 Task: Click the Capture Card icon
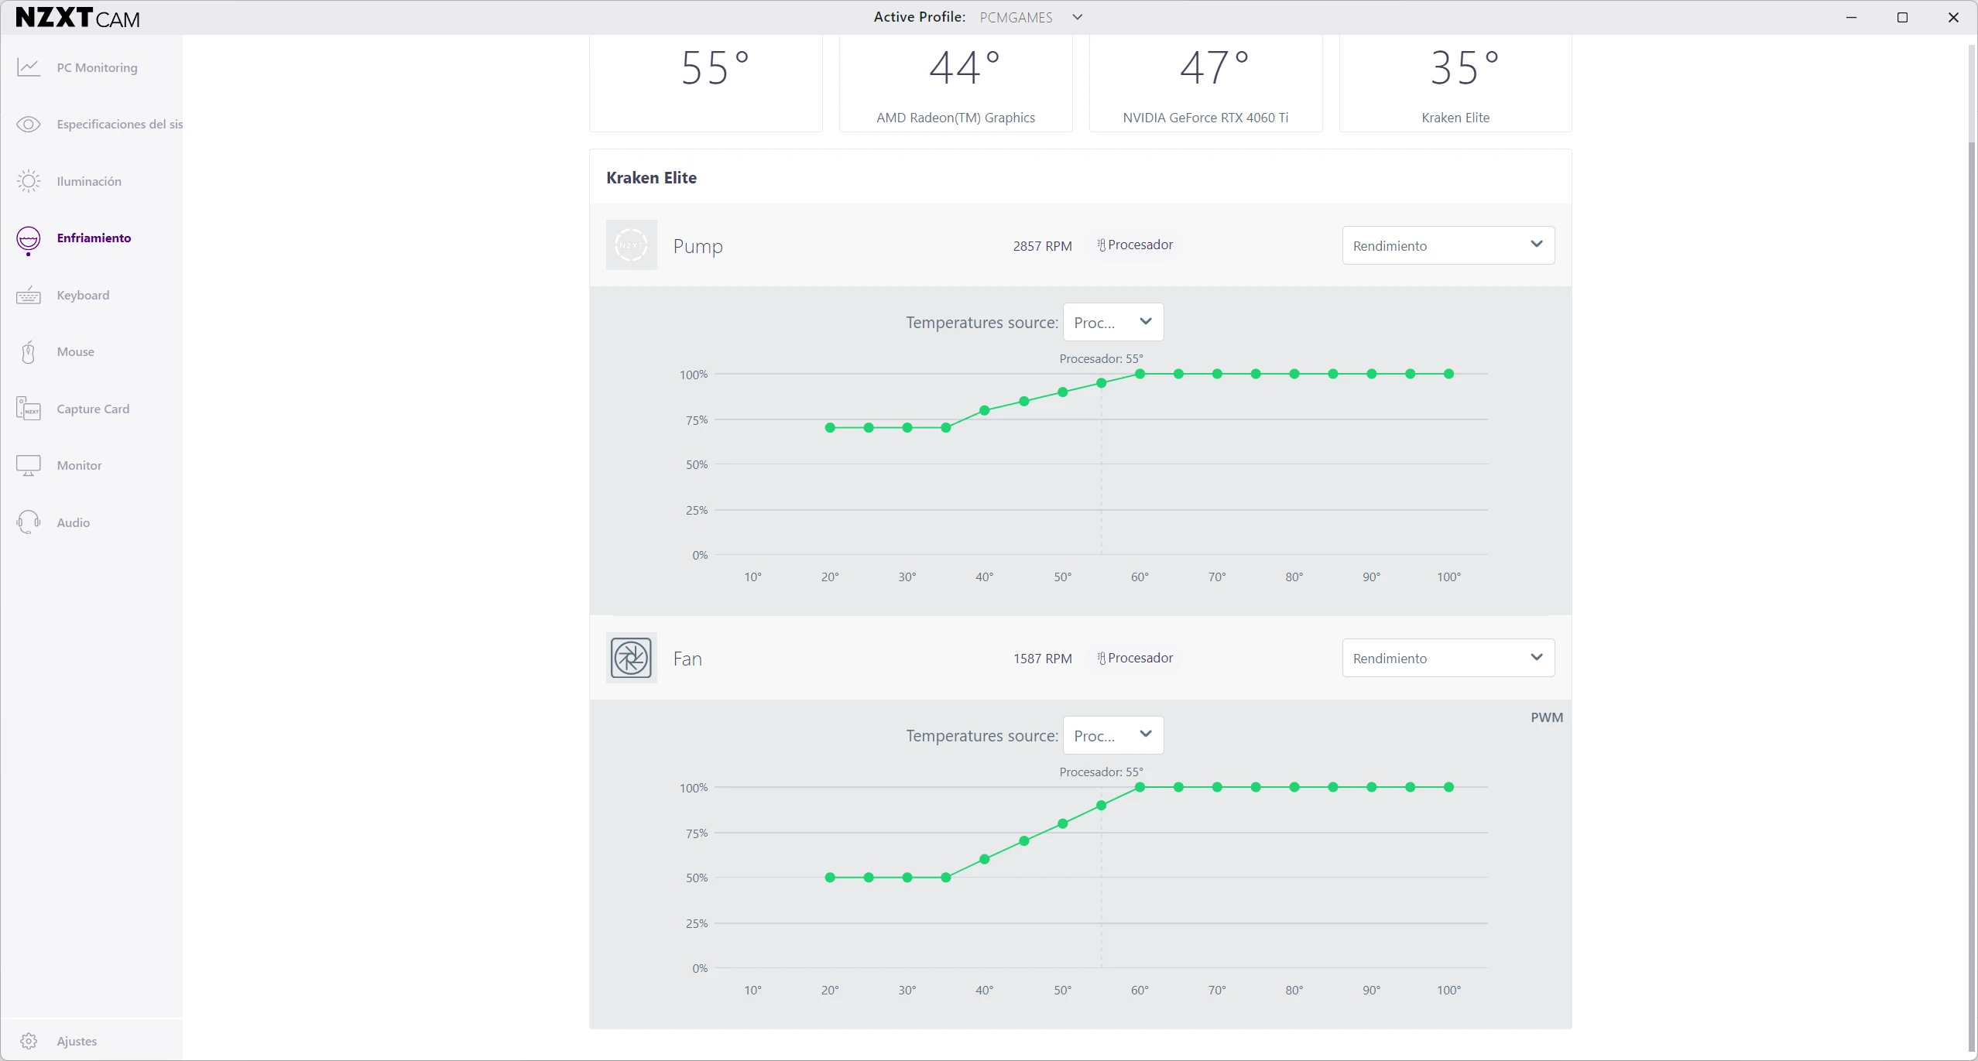tap(29, 409)
